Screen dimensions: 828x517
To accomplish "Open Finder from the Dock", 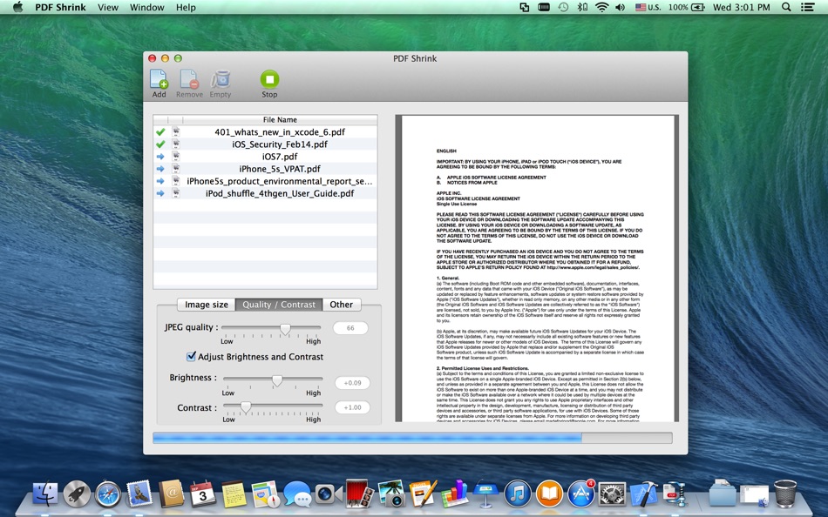I will tap(45, 493).
